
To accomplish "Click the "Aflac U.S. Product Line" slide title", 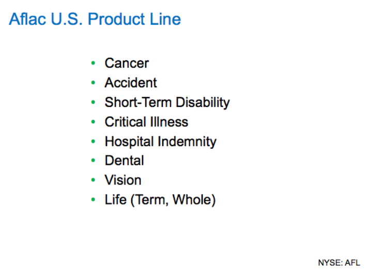I will [95, 19].
